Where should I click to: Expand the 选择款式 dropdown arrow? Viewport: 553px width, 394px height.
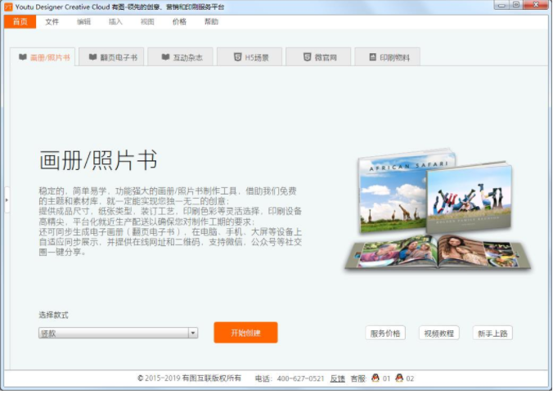click(x=193, y=333)
